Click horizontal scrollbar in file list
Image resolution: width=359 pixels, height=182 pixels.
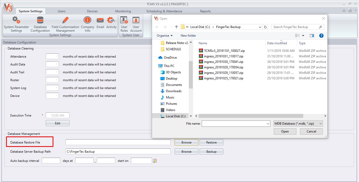tap(251, 116)
